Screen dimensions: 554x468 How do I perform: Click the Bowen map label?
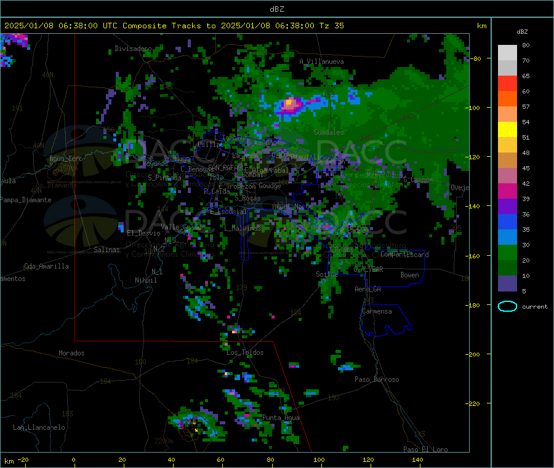click(409, 275)
